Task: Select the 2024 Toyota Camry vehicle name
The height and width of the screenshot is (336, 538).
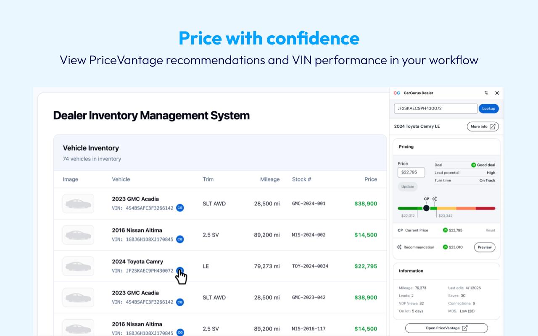Action: pyautogui.click(x=137, y=261)
